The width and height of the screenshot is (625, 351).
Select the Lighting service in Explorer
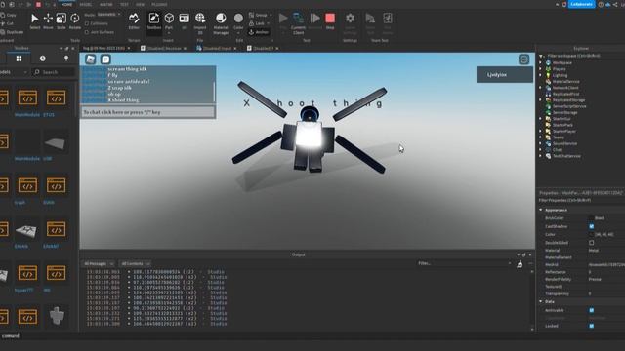click(560, 75)
